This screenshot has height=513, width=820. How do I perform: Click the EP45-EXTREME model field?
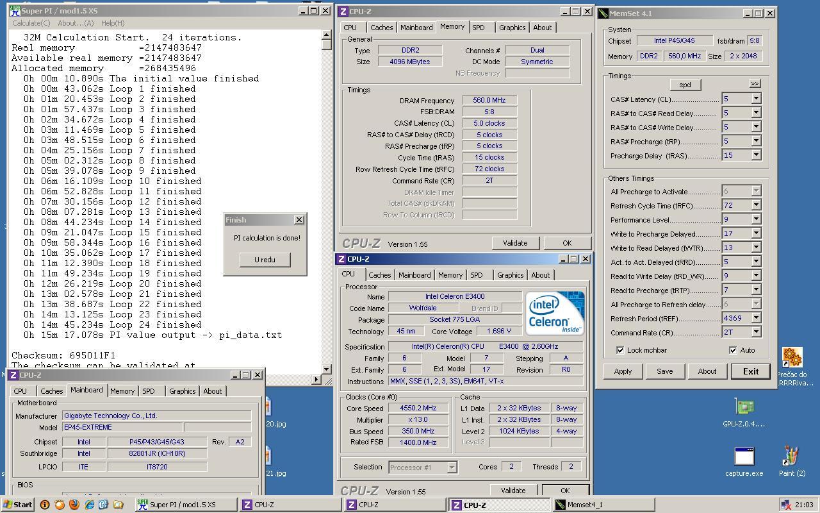122,427
